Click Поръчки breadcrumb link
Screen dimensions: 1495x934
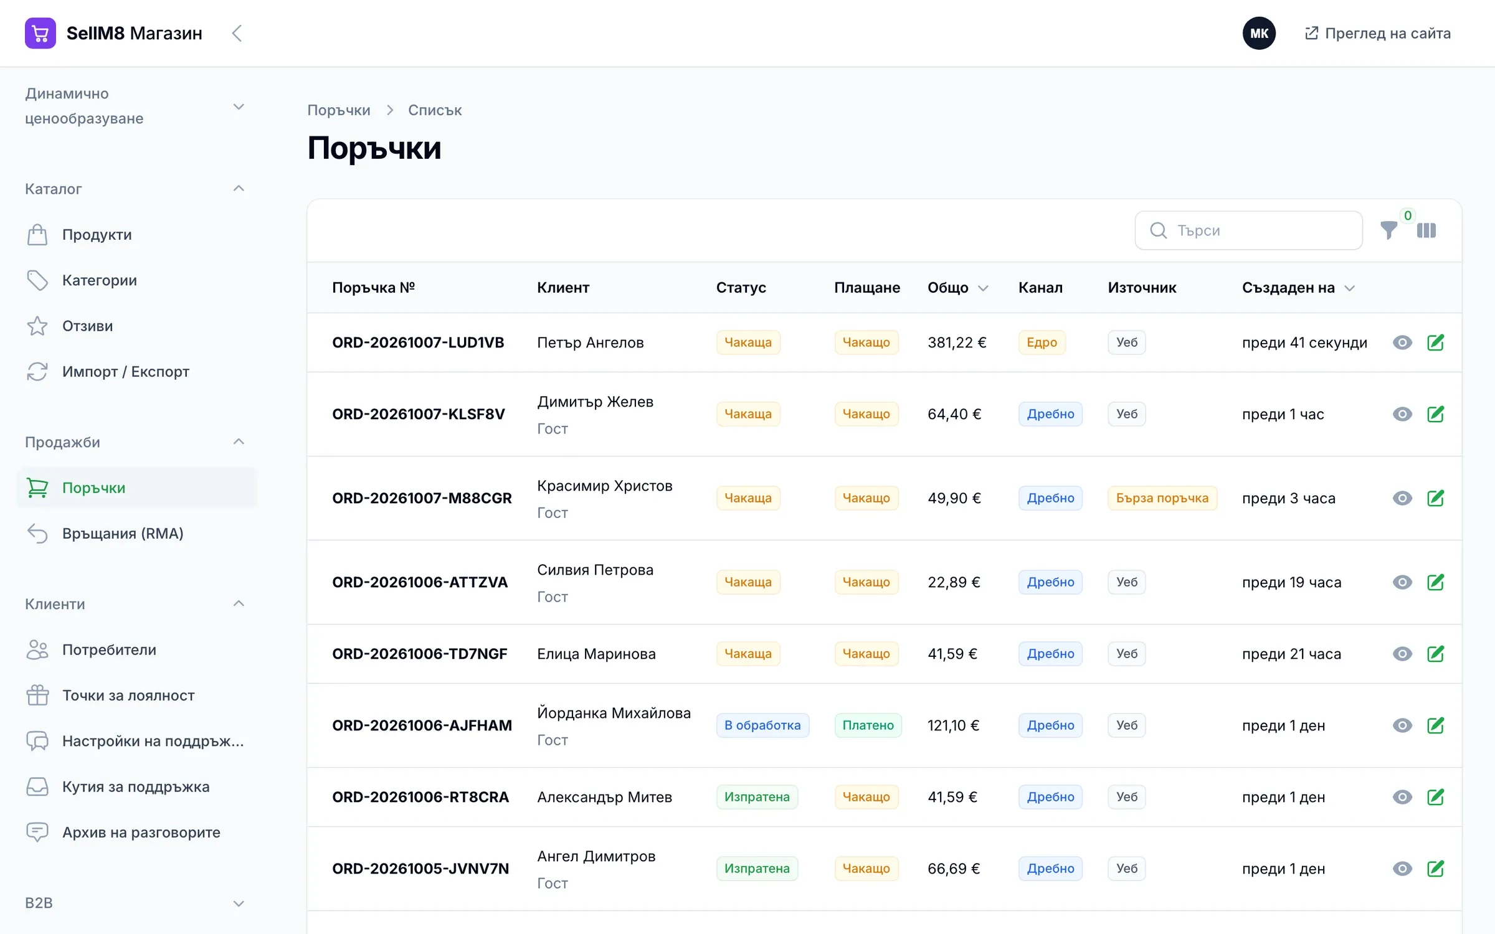click(339, 110)
